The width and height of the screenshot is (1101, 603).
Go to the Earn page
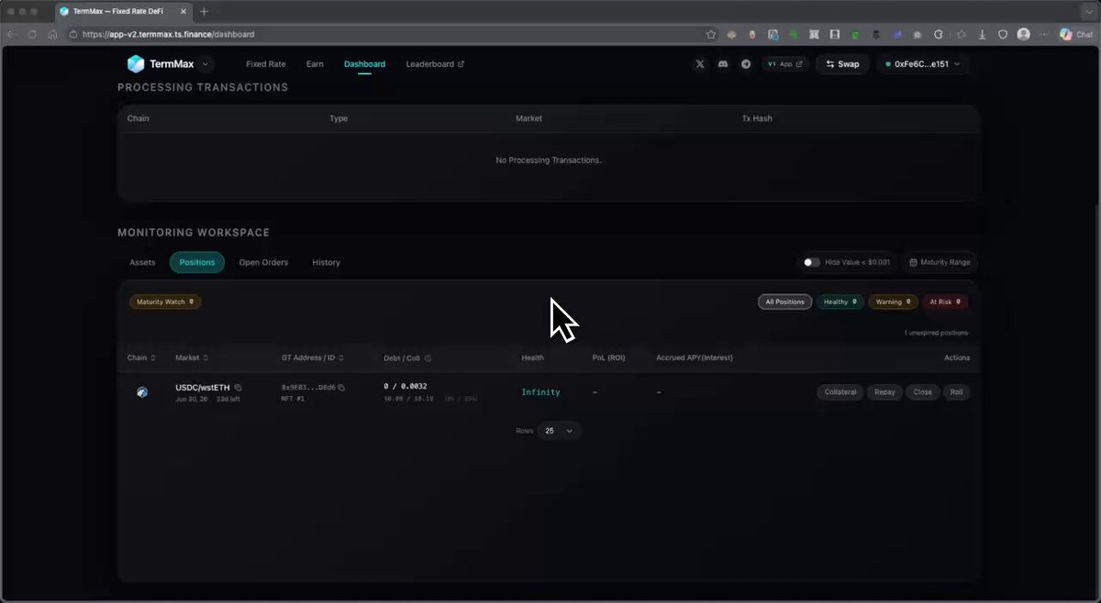[315, 64]
